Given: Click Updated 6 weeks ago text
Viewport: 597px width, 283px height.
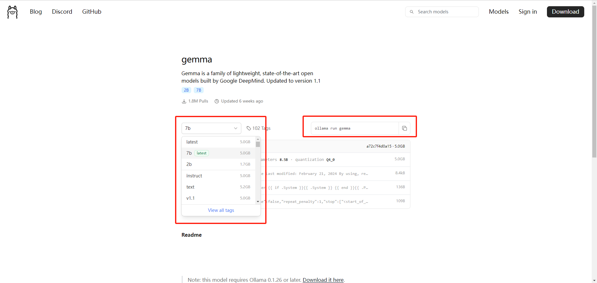Looking at the screenshot, I should point(242,101).
